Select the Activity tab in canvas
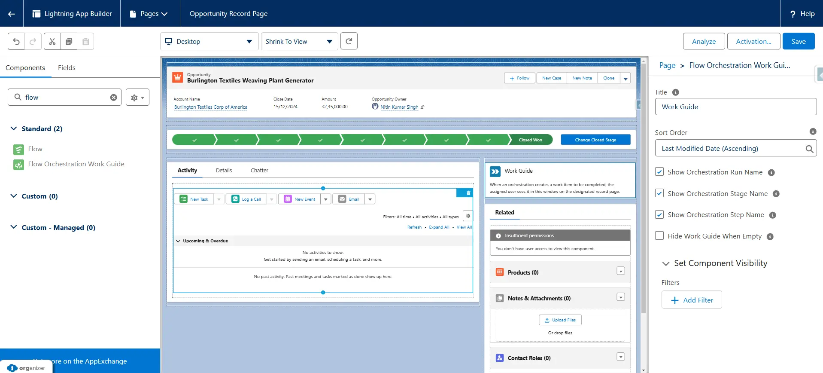The width and height of the screenshot is (823, 373). [187, 171]
